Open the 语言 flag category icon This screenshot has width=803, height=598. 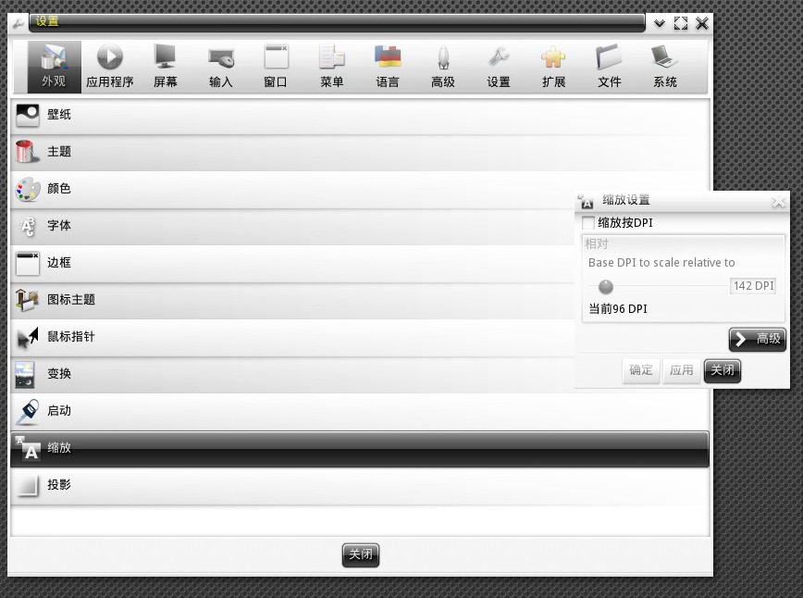387,67
